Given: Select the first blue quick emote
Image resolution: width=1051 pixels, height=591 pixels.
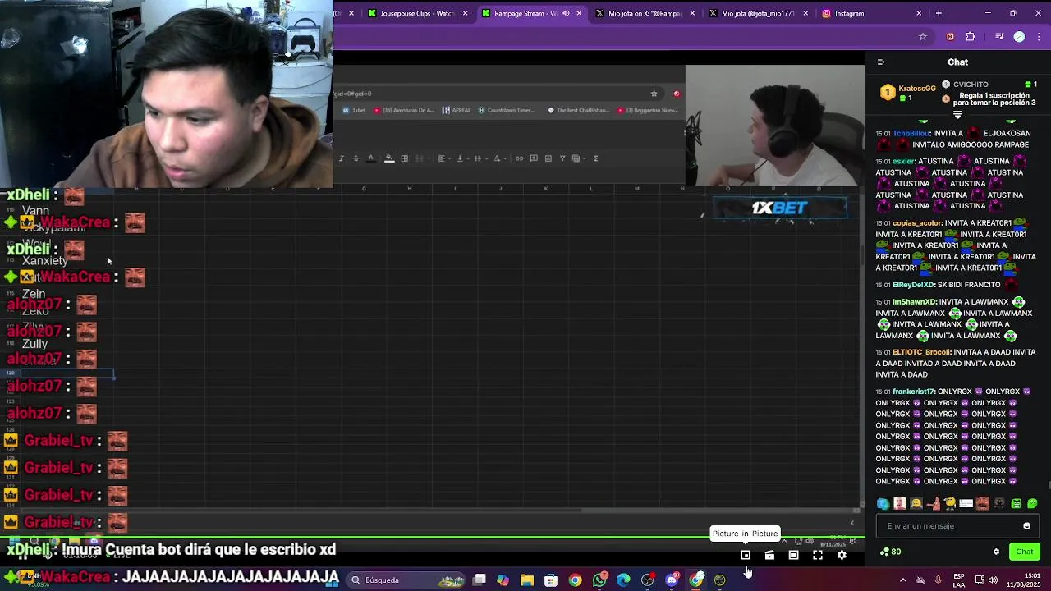Looking at the screenshot, I should [x=883, y=504].
